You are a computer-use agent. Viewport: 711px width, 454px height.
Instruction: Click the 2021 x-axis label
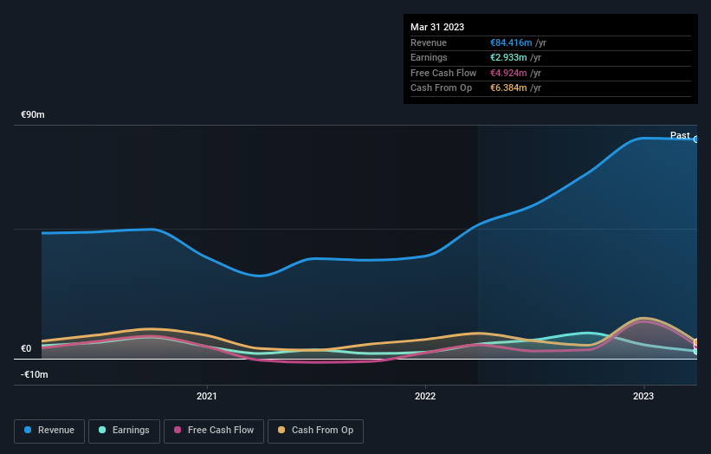[x=207, y=396]
